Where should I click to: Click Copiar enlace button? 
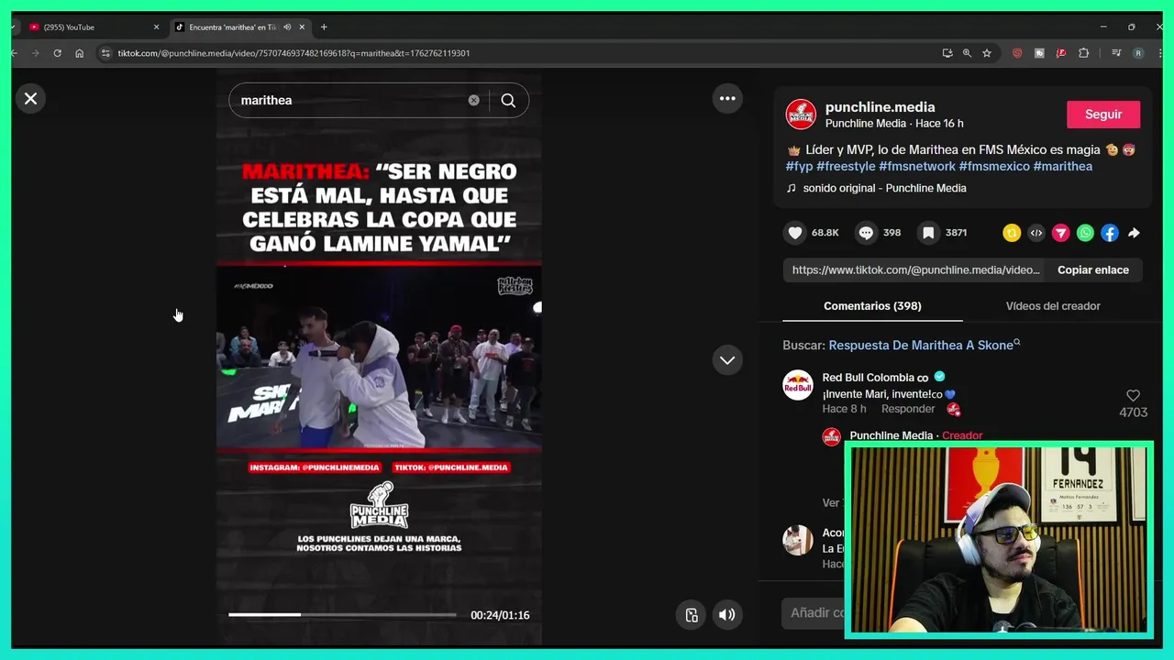point(1093,269)
